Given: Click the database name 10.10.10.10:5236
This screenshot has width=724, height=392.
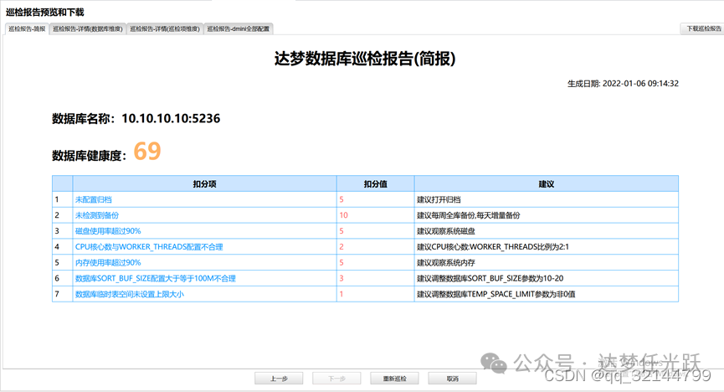Looking at the screenshot, I should point(171,118).
